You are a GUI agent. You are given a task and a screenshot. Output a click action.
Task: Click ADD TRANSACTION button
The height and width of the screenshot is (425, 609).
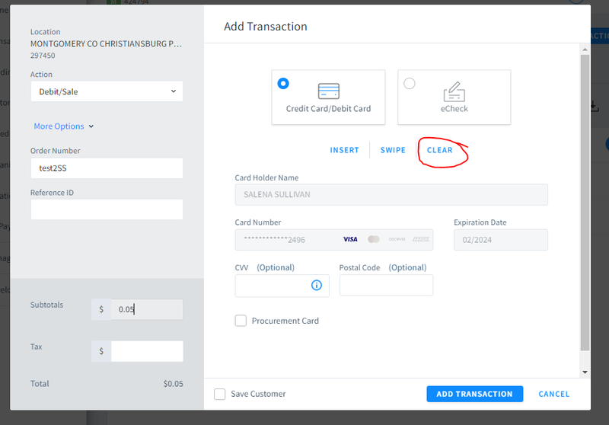[x=474, y=394]
